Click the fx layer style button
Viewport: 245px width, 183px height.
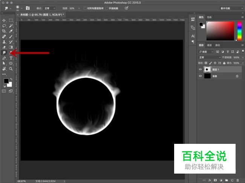[x=210, y=180]
